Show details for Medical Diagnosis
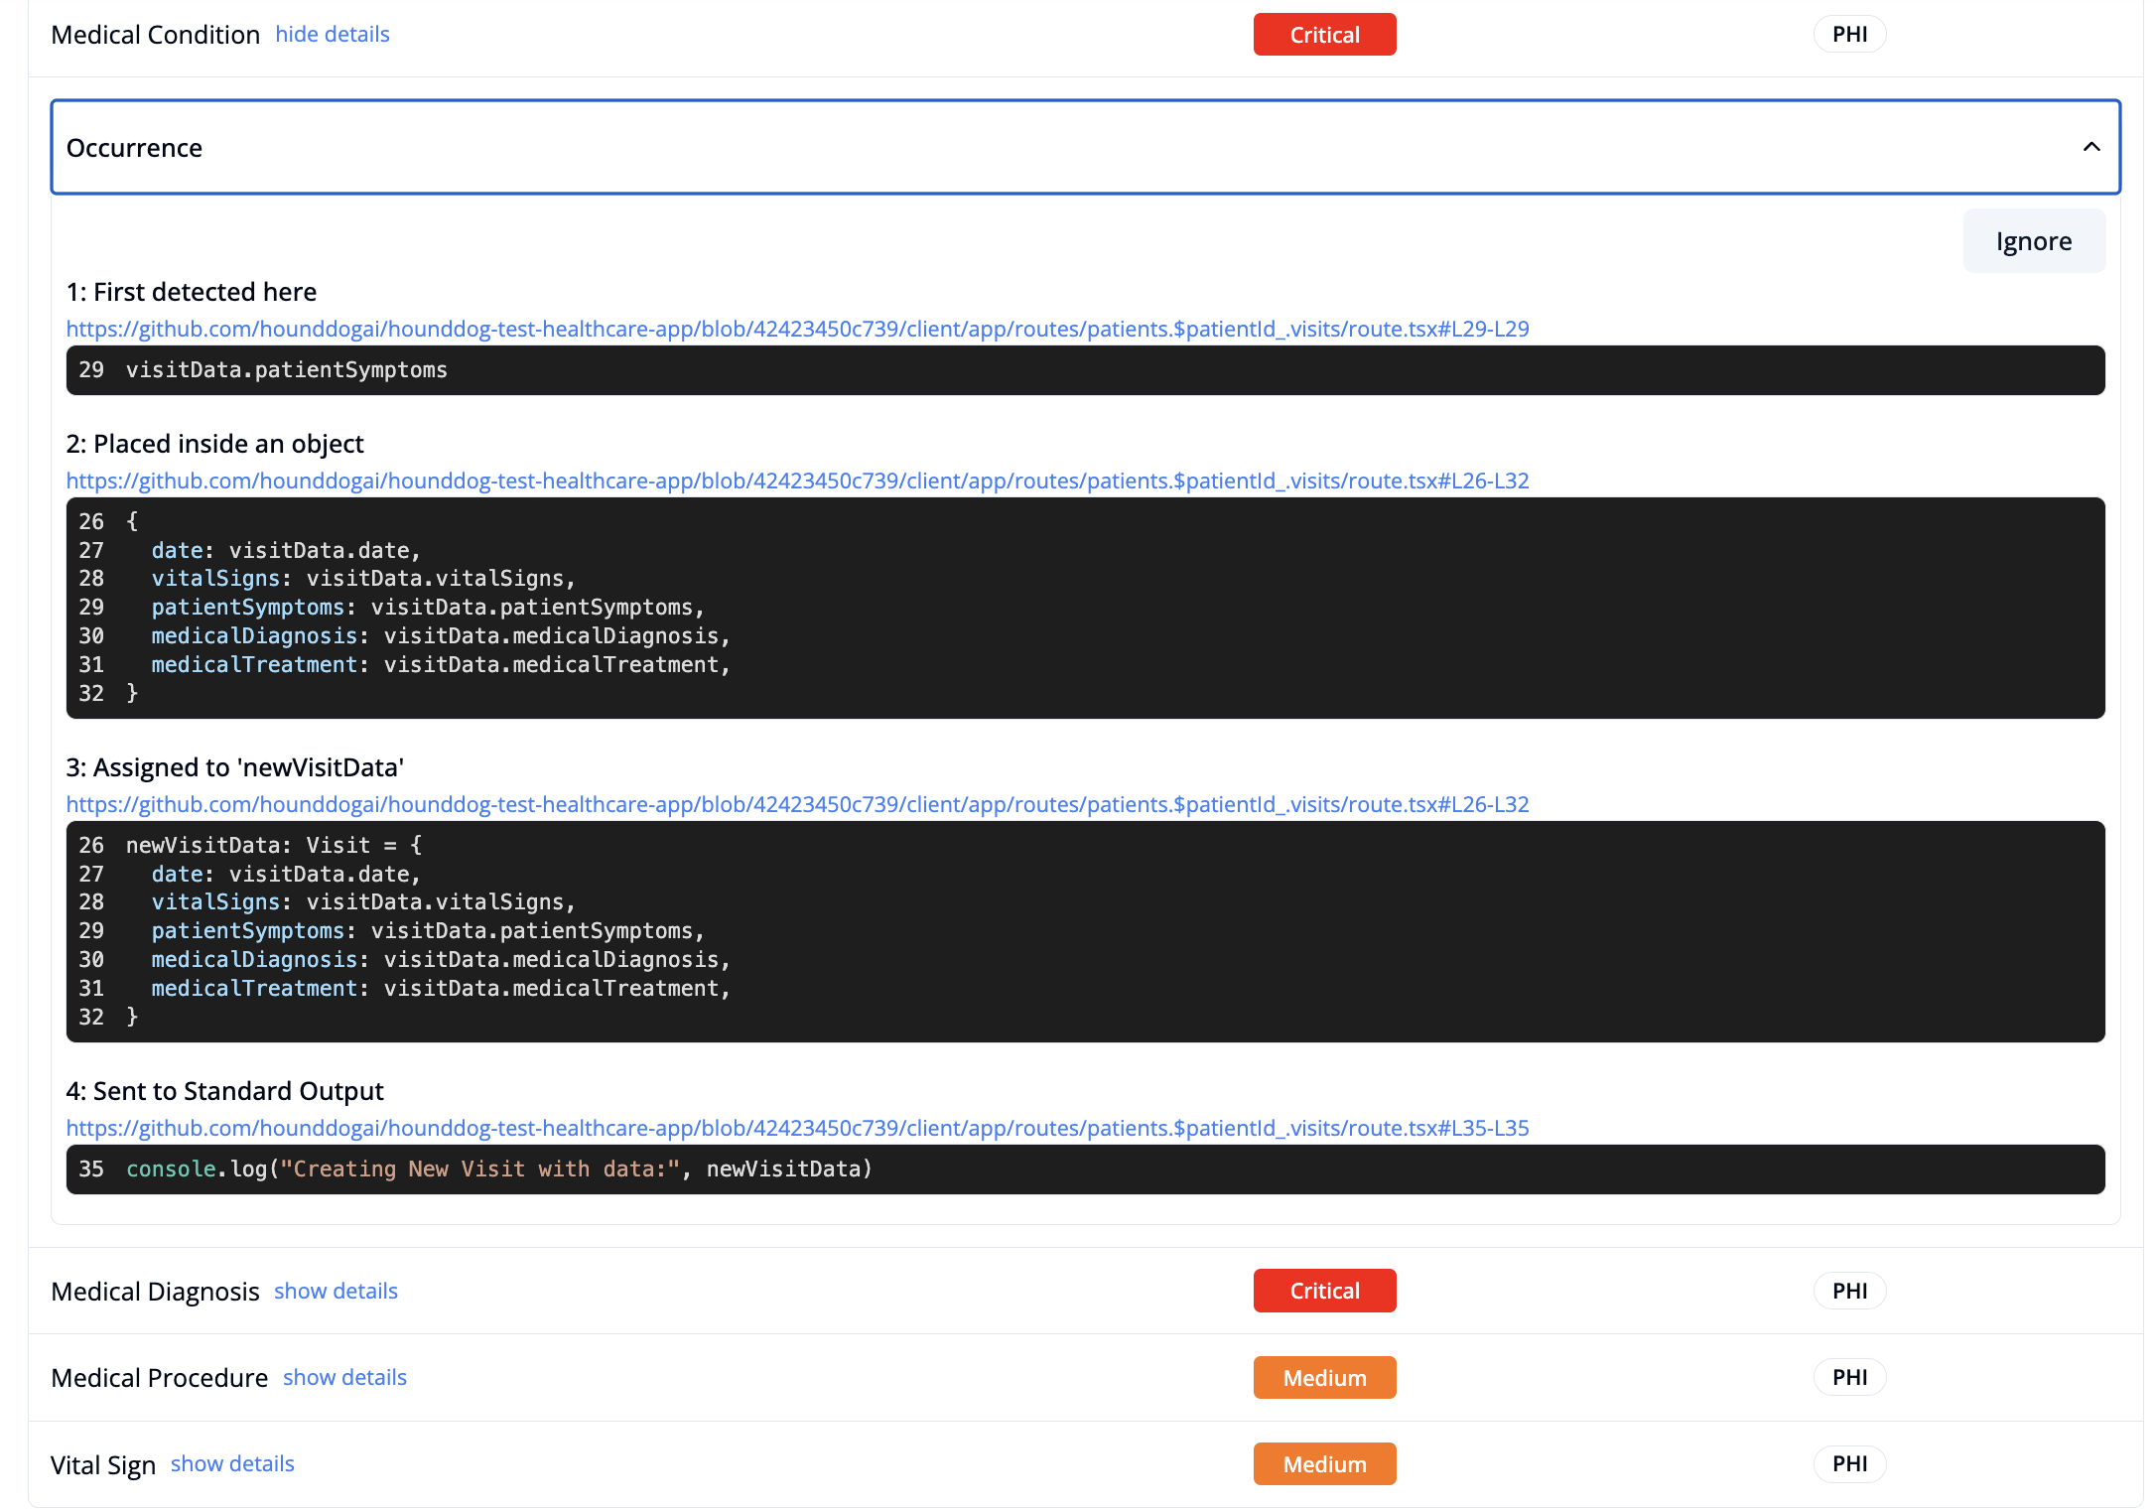 point(336,1291)
